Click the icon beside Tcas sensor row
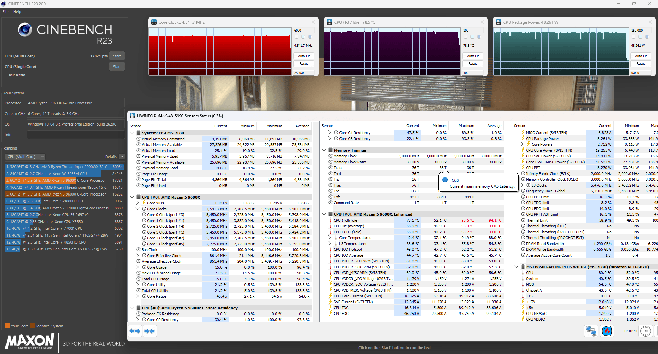658x354 pixels. tap(331, 168)
